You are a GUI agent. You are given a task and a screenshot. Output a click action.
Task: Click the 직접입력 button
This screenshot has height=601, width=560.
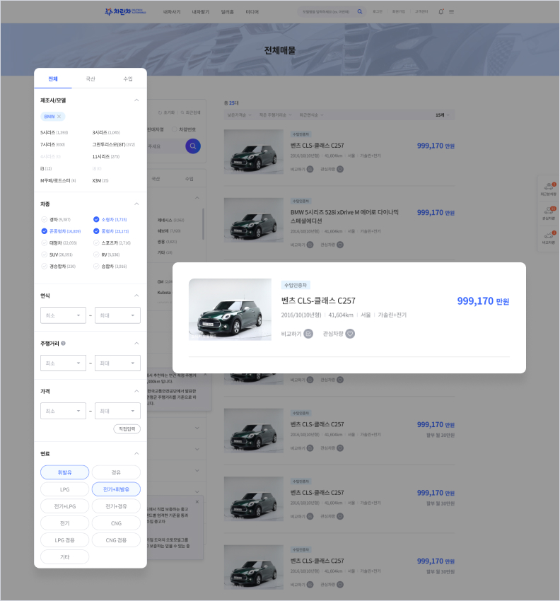pyautogui.click(x=127, y=429)
